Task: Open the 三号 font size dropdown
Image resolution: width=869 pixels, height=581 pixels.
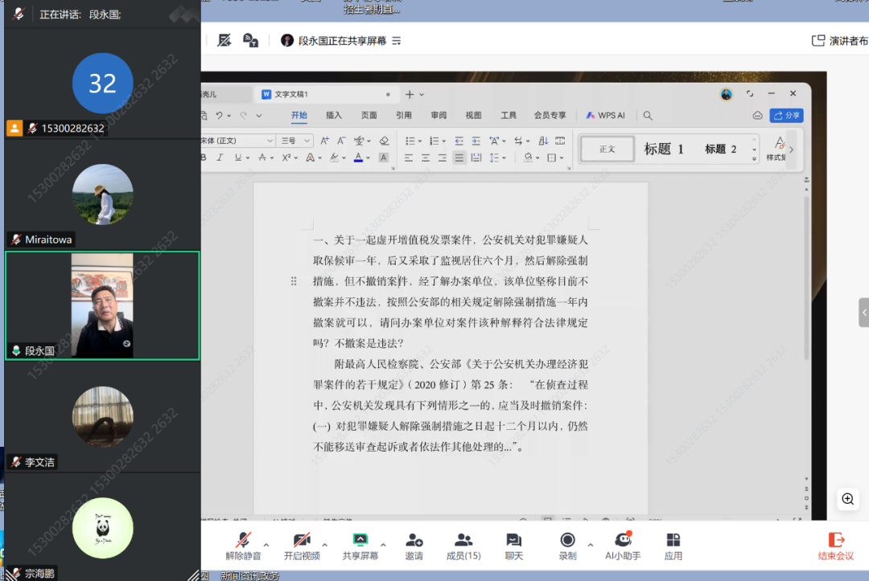Action: (x=293, y=140)
